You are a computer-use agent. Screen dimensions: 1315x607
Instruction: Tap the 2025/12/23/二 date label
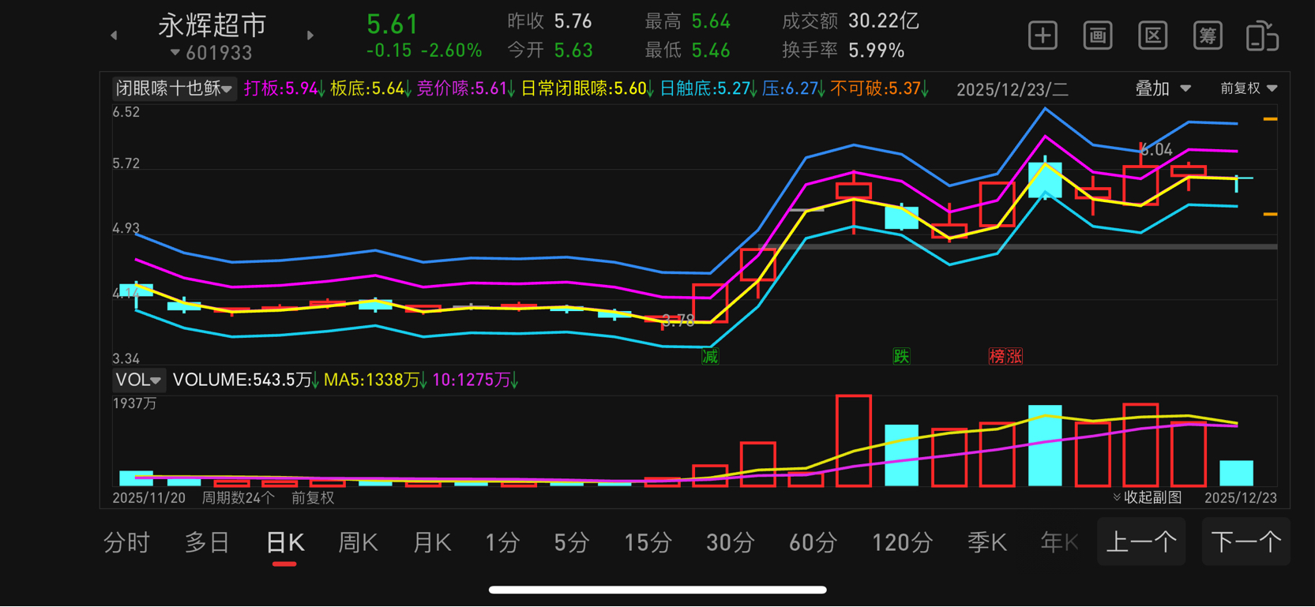(x=1013, y=89)
